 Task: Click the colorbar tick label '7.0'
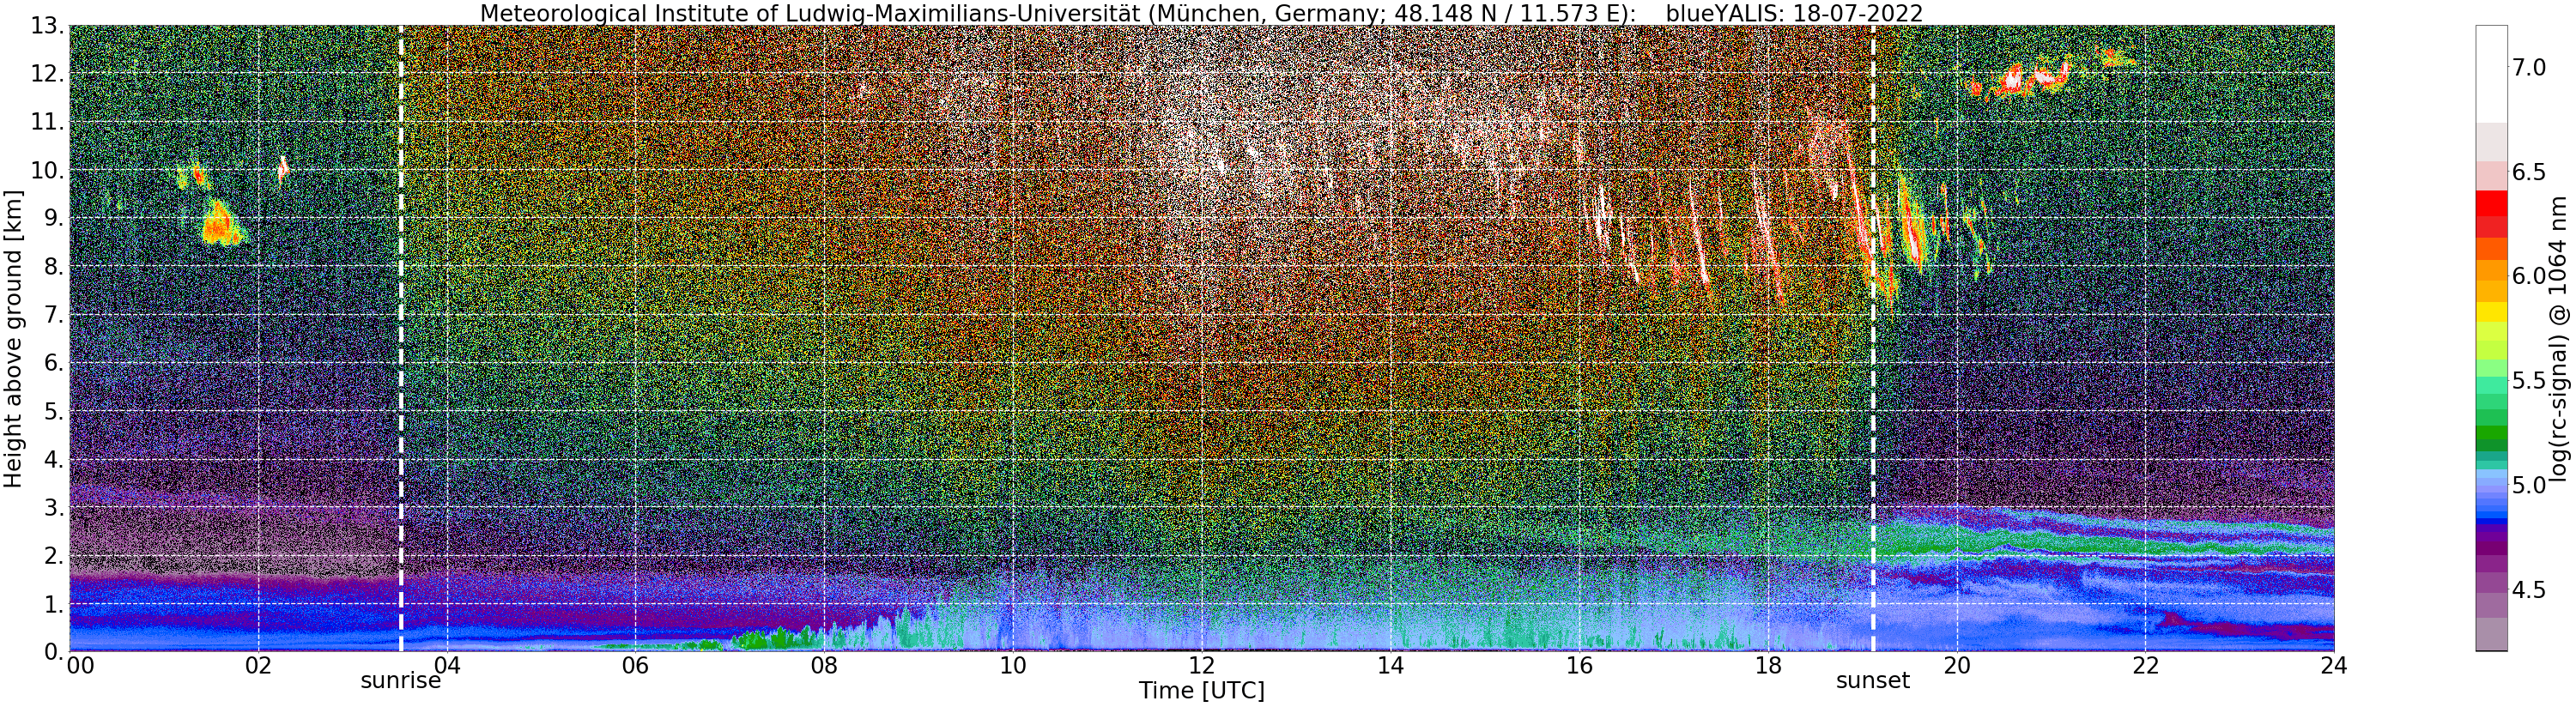click(2529, 67)
